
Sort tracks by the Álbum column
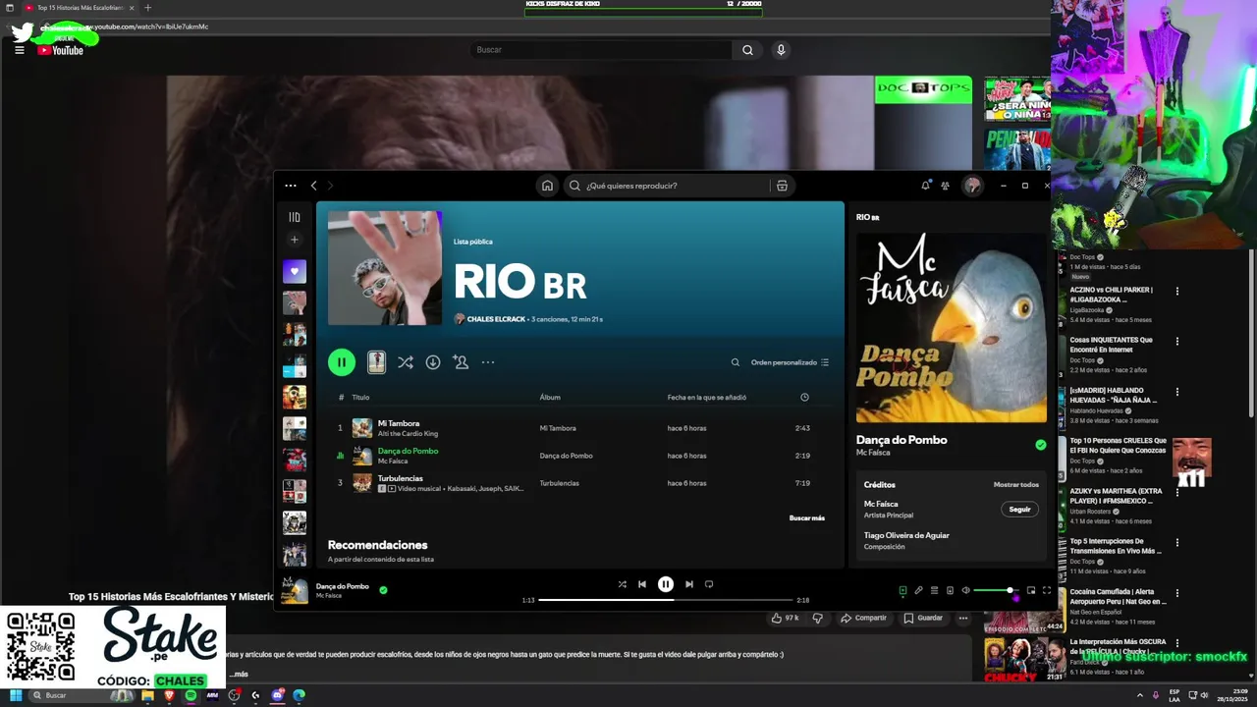550,398
